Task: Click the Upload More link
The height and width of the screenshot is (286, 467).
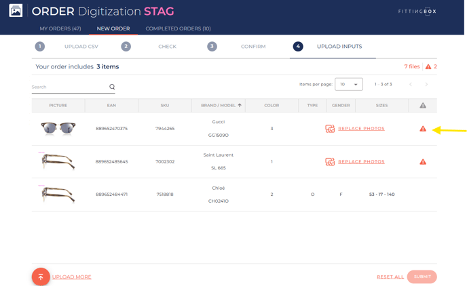Action: [72, 277]
